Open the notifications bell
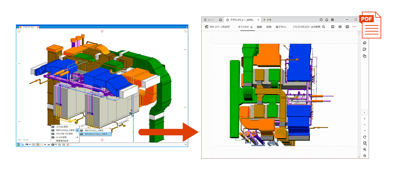Image resolution: width=397 pixels, height=175 pixels. coord(327,20)
